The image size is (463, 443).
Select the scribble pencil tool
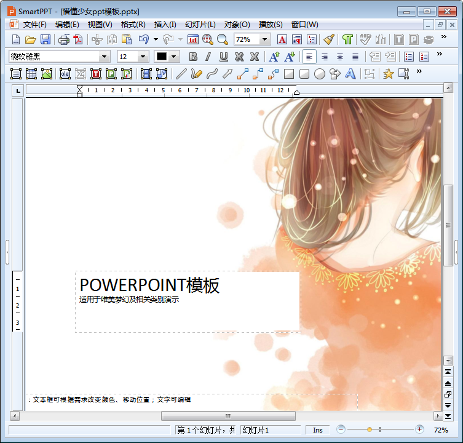(x=196, y=74)
